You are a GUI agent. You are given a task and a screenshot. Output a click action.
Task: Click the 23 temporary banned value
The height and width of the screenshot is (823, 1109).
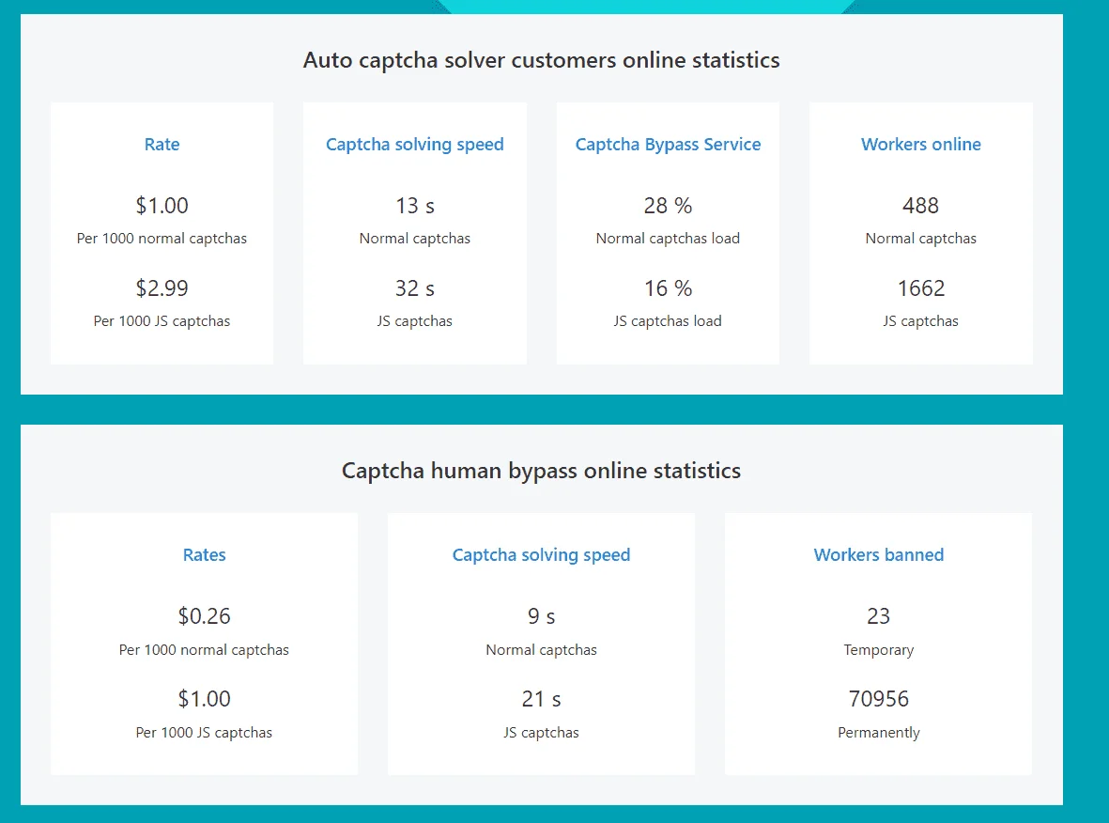878,616
